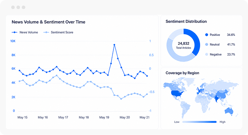Click News Volume & Sentiment Over Time title

[x=48, y=22]
